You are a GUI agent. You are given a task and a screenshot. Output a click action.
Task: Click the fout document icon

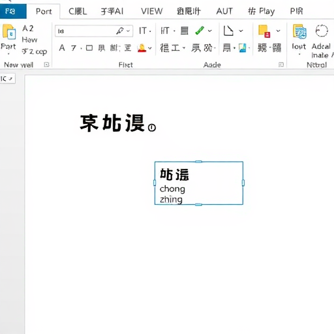coord(299,31)
